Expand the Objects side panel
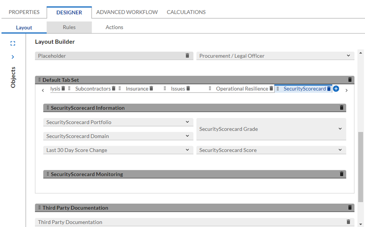Screen dimensions: 365x227 click(13, 57)
